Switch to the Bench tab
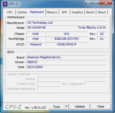 pos(90,12)
